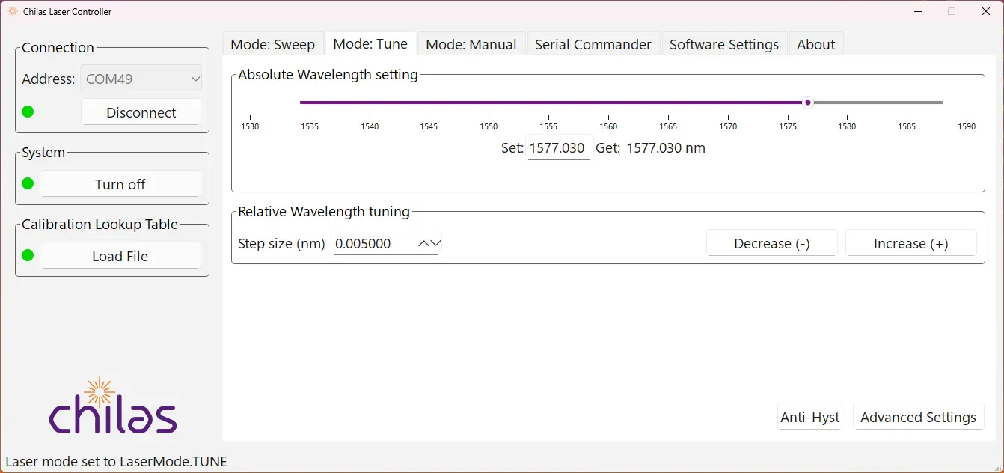Screen dimensions: 1004x473
Task: Select the Mode: Tune tab
Action: [370, 43]
